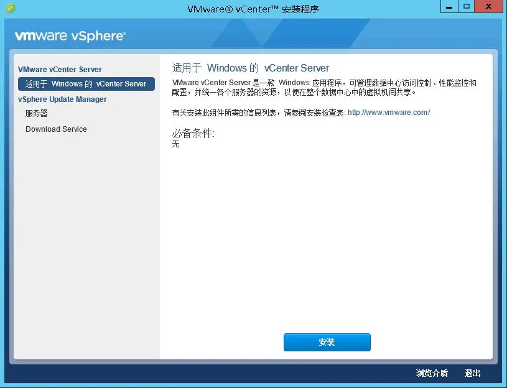Select Download Service in sidebar
This screenshot has width=507, height=388.
click(56, 129)
